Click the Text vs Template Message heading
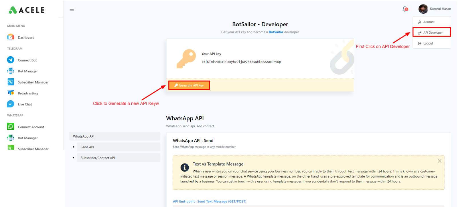 tap(218, 164)
